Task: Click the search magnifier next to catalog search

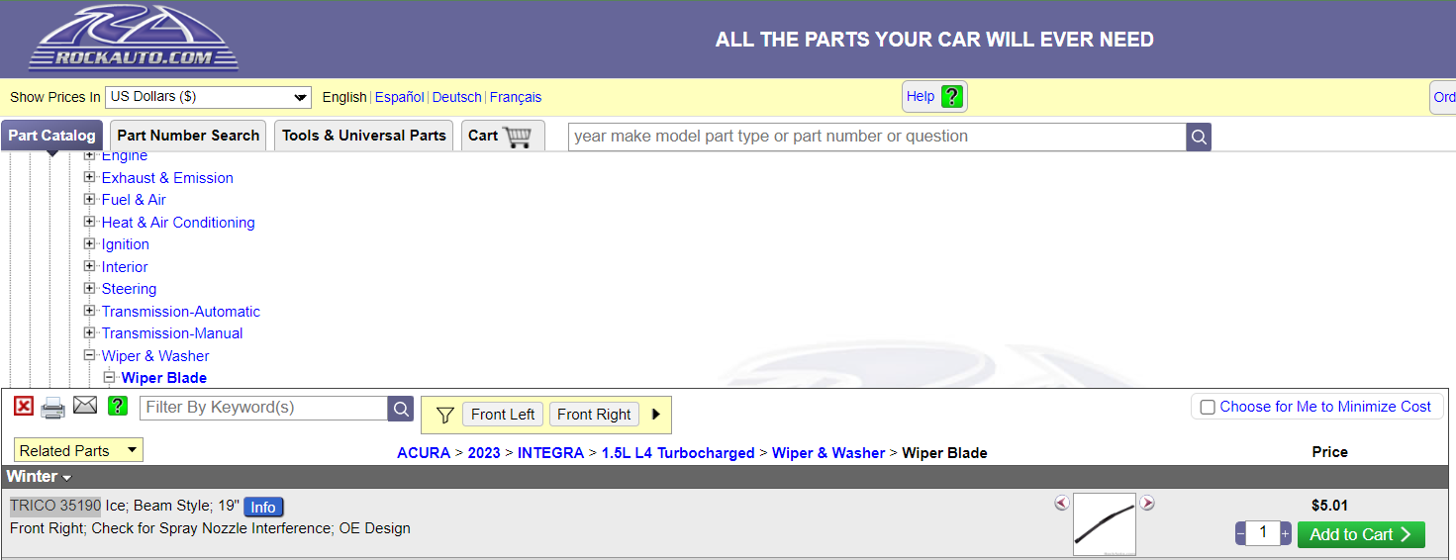Action: click(1199, 137)
